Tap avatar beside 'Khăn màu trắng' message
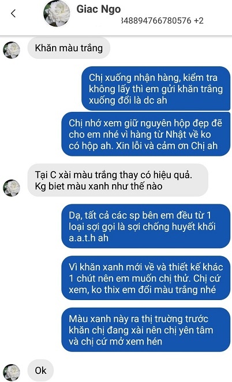The image size is (232, 382). pos(12,50)
